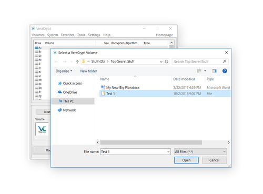The width and height of the screenshot is (263, 194).
Task: Open Quick access in the sidebar
Action: point(70,83)
